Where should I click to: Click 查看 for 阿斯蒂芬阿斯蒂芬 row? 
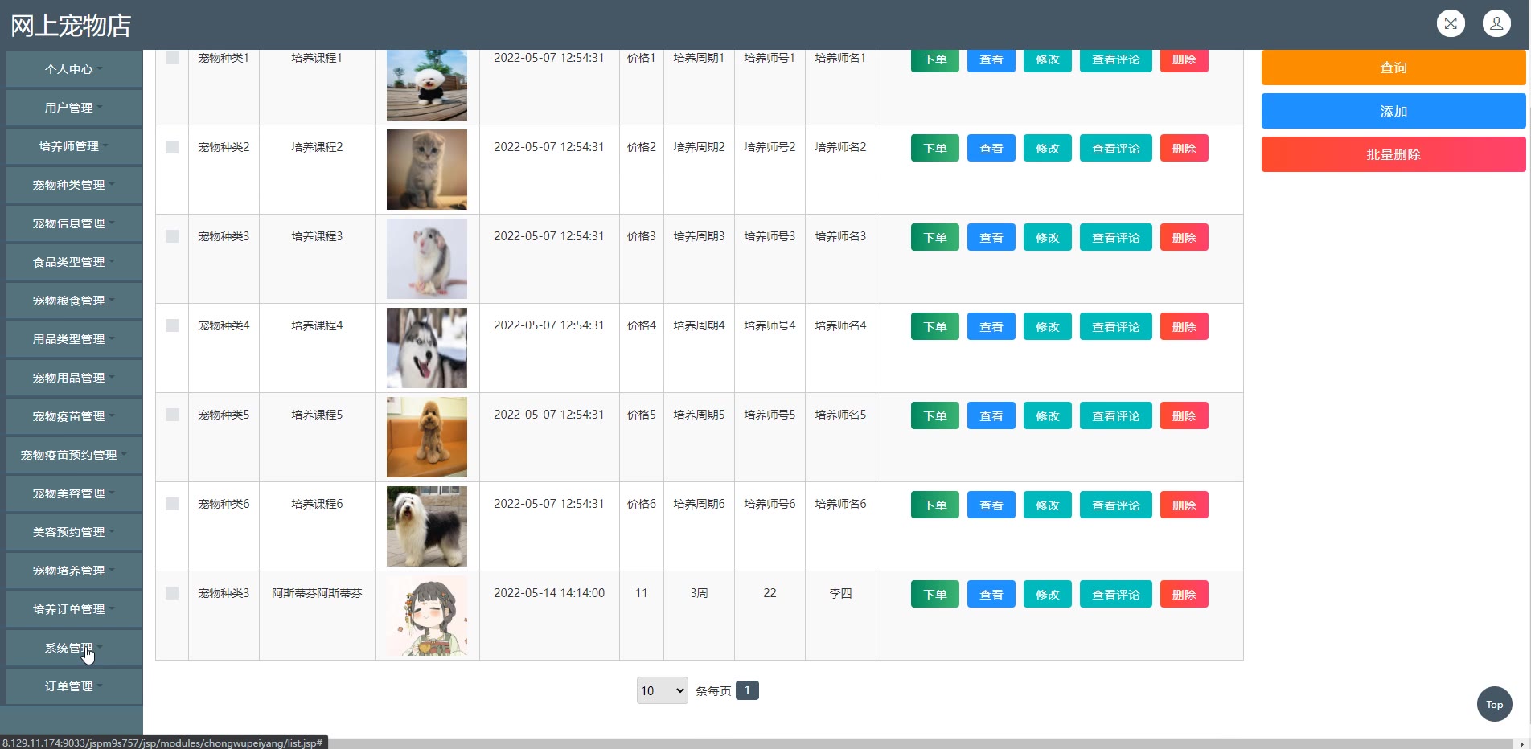coord(991,595)
